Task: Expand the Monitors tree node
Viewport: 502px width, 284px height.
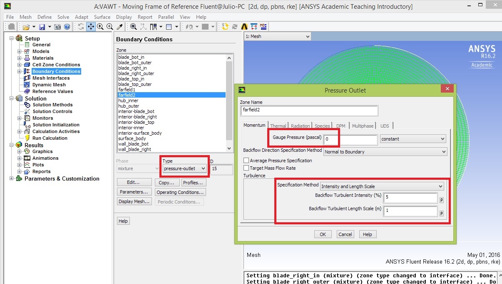Action: [x=19, y=118]
